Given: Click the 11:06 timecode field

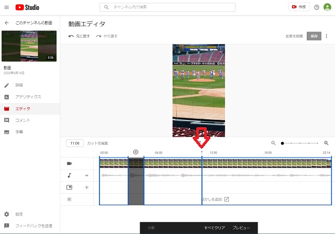Looking at the screenshot, I should [x=75, y=143].
